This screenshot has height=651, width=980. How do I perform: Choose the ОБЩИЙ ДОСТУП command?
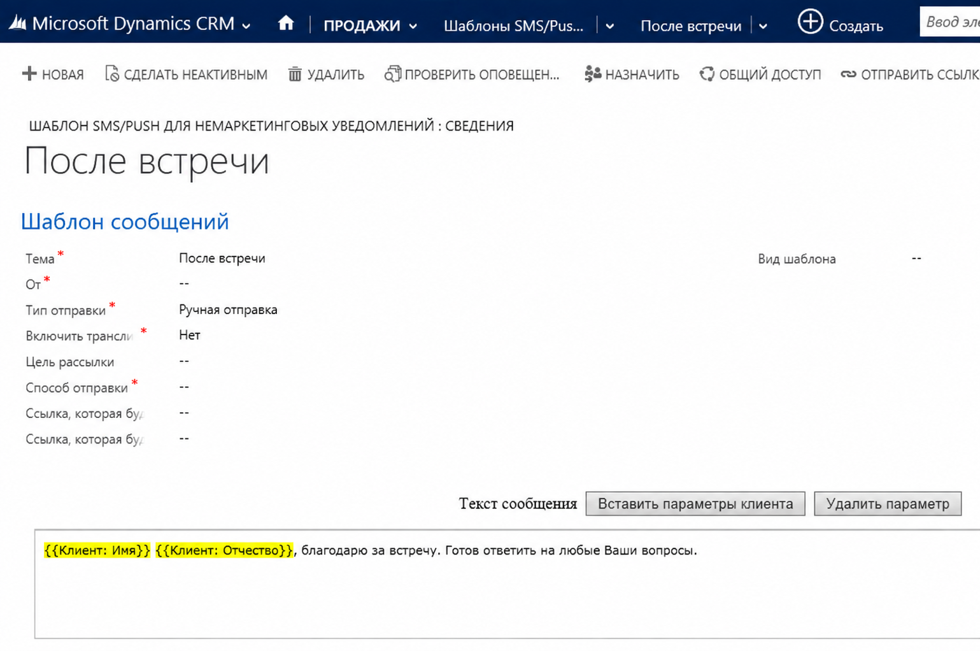[770, 75]
